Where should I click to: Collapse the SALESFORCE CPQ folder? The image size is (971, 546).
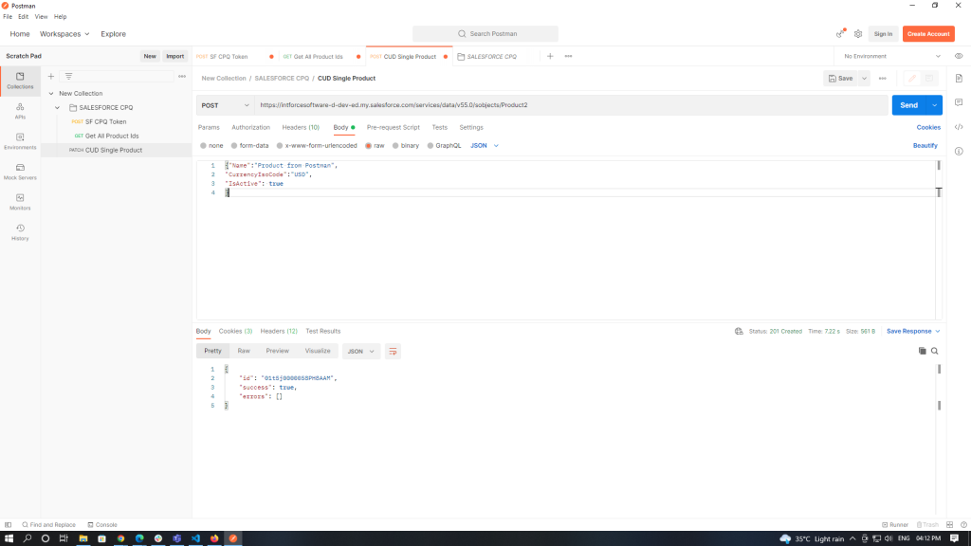pyautogui.click(x=58, y=108)
